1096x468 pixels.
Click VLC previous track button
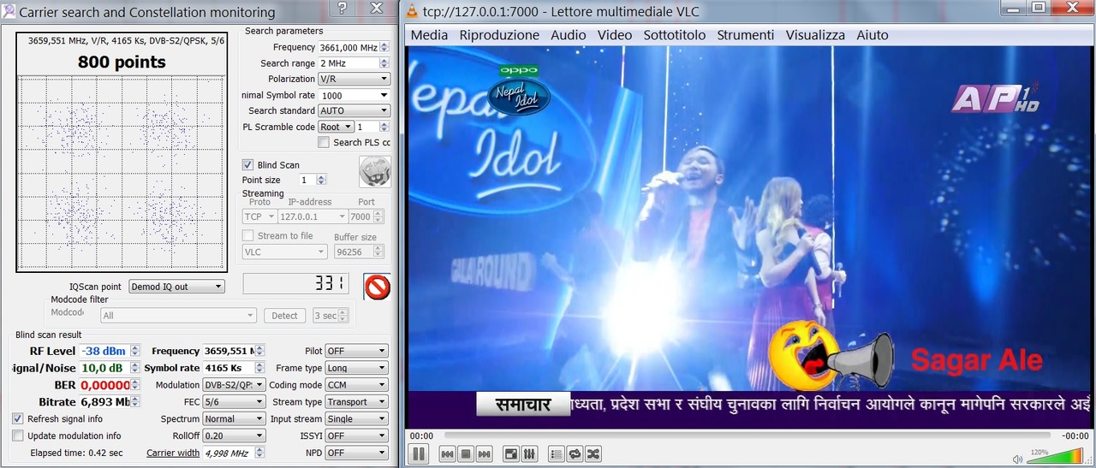coord(447,454)
